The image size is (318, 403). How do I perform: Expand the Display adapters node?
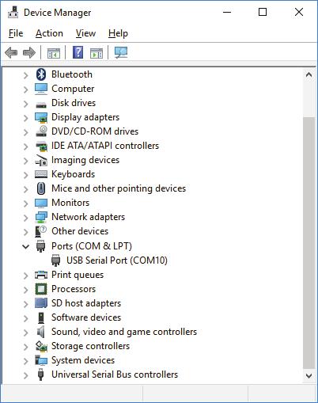[25, 118]
